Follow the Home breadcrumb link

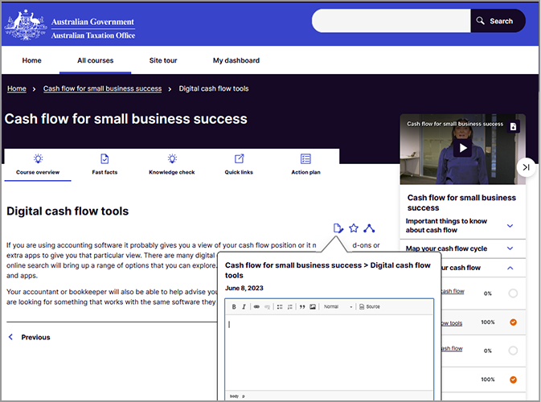[x=17, y=88]
